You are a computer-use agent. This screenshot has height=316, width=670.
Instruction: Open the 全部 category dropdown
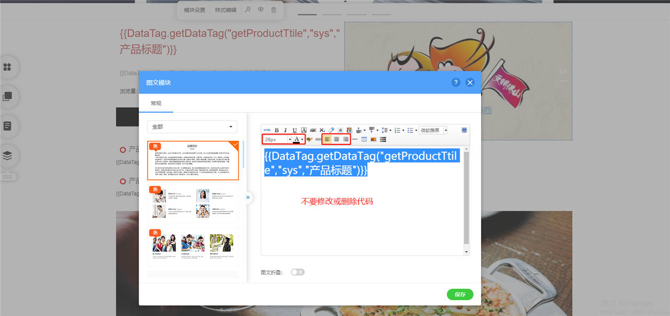(x=192, y=127)
